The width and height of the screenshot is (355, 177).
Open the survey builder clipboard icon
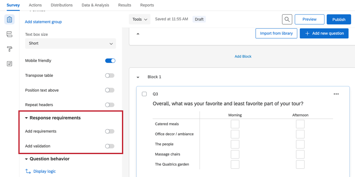coord(10,20)
